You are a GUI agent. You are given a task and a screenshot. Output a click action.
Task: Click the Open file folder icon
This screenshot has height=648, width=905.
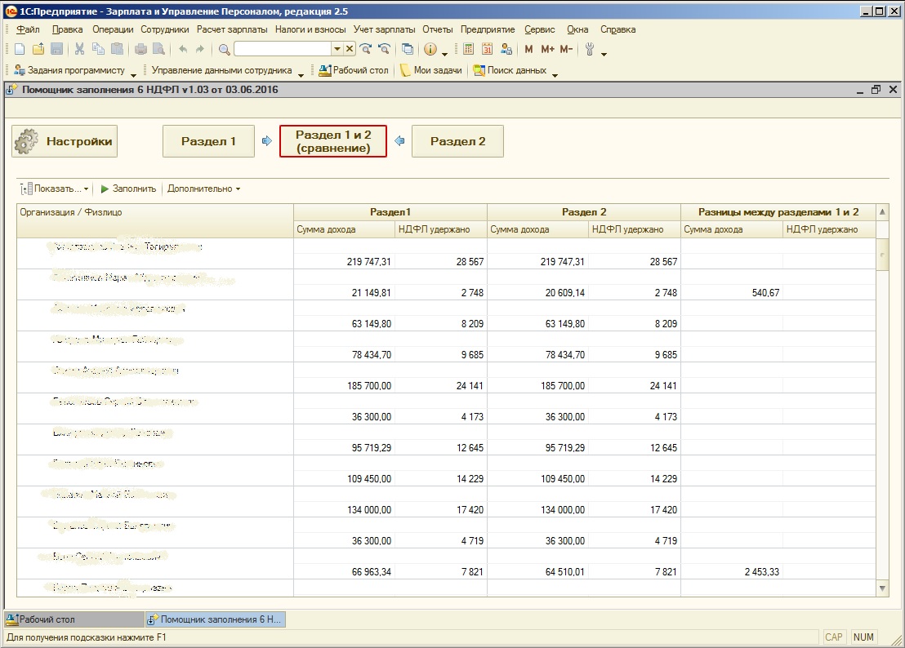38,50
